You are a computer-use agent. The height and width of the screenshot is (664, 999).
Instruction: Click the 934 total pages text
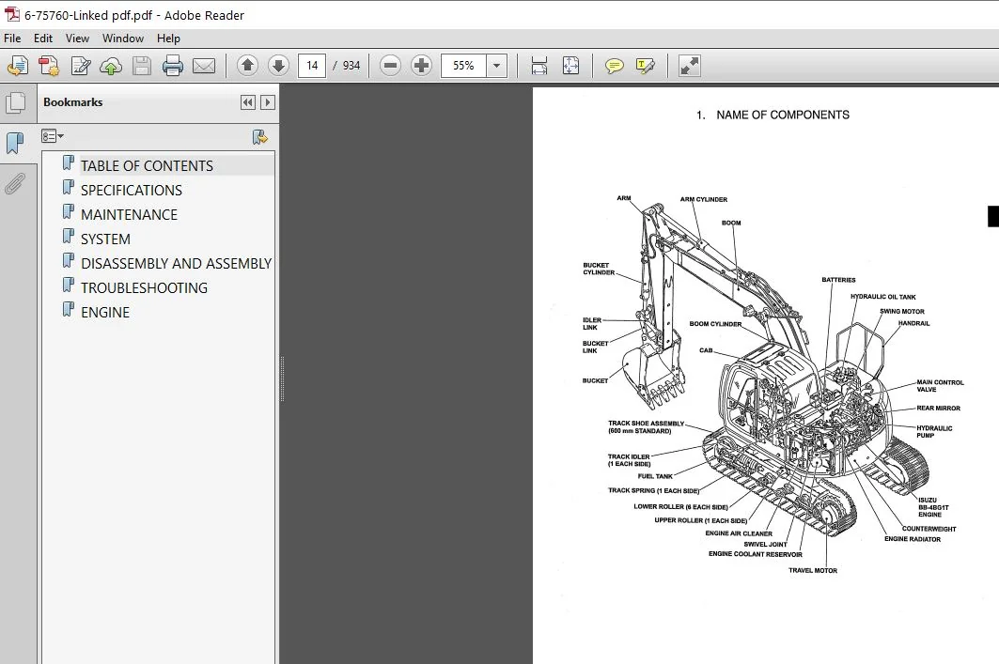pyautogui.click(x=351, y=66)
